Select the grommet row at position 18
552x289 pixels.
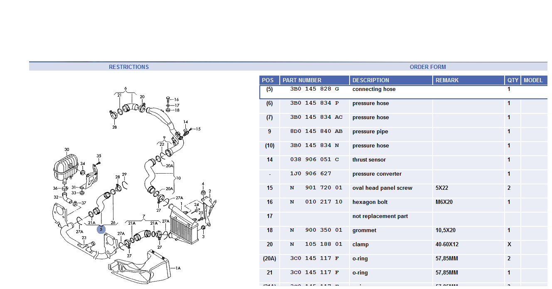[x=364, y=230]
